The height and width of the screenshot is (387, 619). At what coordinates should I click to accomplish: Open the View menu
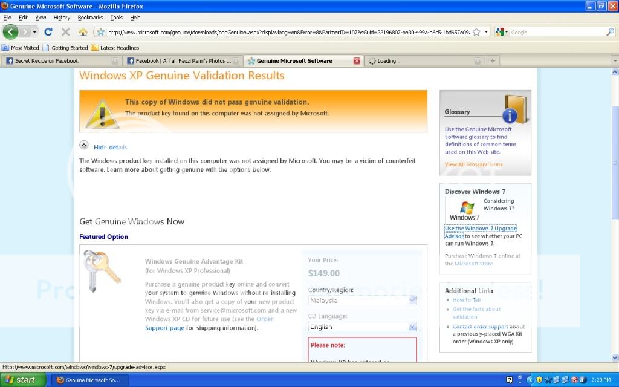pyautogui.click(x=41, y=18)
